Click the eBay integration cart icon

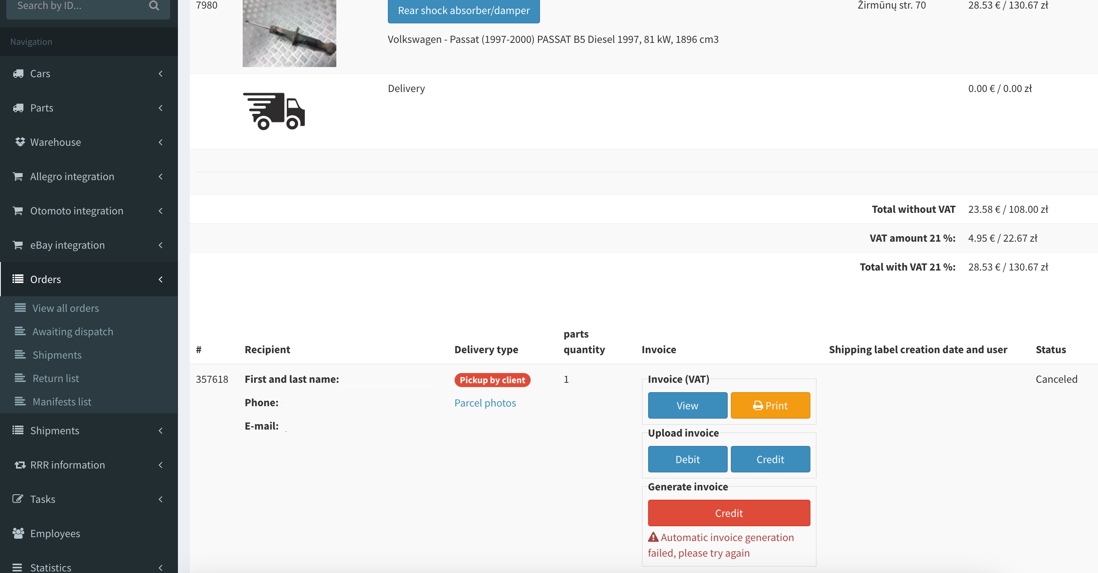tap(18, 245)
